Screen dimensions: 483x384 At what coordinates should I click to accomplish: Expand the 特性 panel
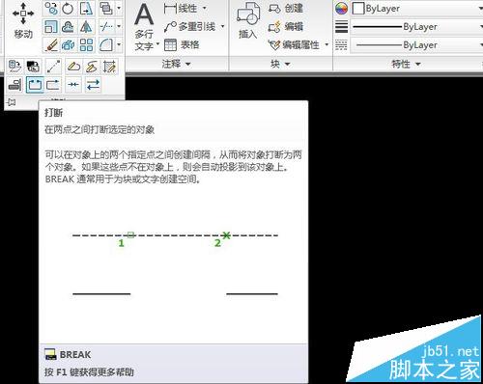tap(407, 64)
